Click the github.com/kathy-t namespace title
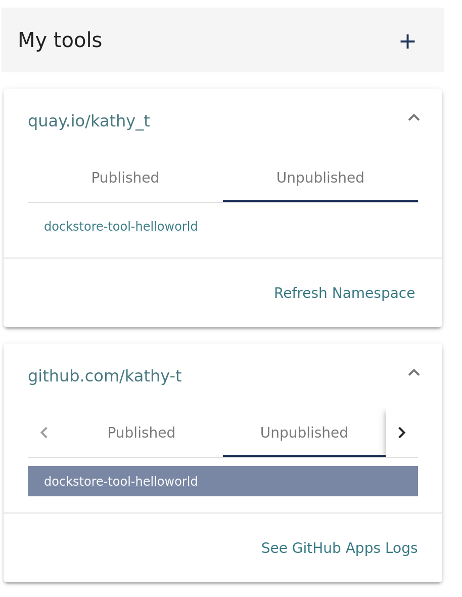 105,376
